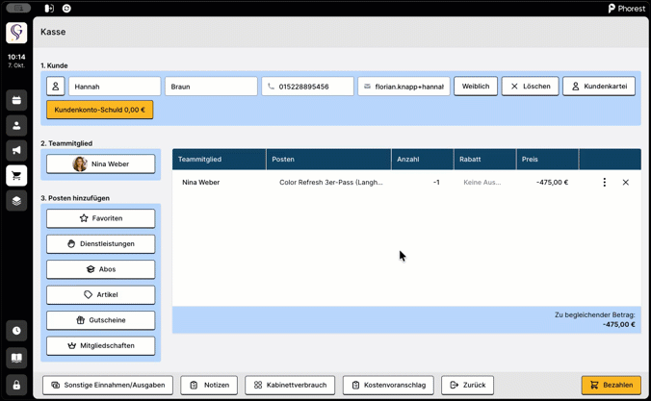This screenshot has height=401, width=651.
Task: Select team member Nina Weber button
Action: (x=101, y=164)
